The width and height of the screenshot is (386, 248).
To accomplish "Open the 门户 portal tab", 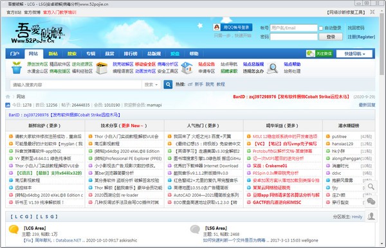I will (x=15, y=53).
